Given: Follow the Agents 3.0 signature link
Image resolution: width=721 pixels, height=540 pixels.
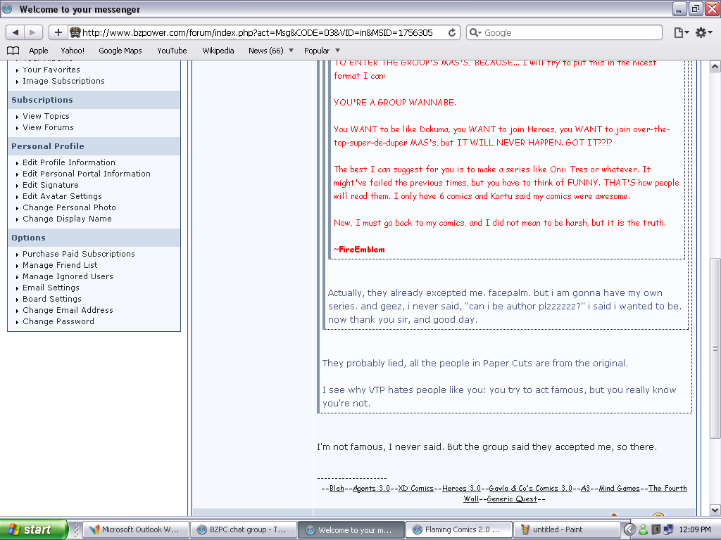Looking at the screenshot, I should (371, 488).
